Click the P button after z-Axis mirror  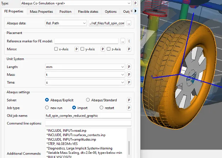(x=129, y=49)
